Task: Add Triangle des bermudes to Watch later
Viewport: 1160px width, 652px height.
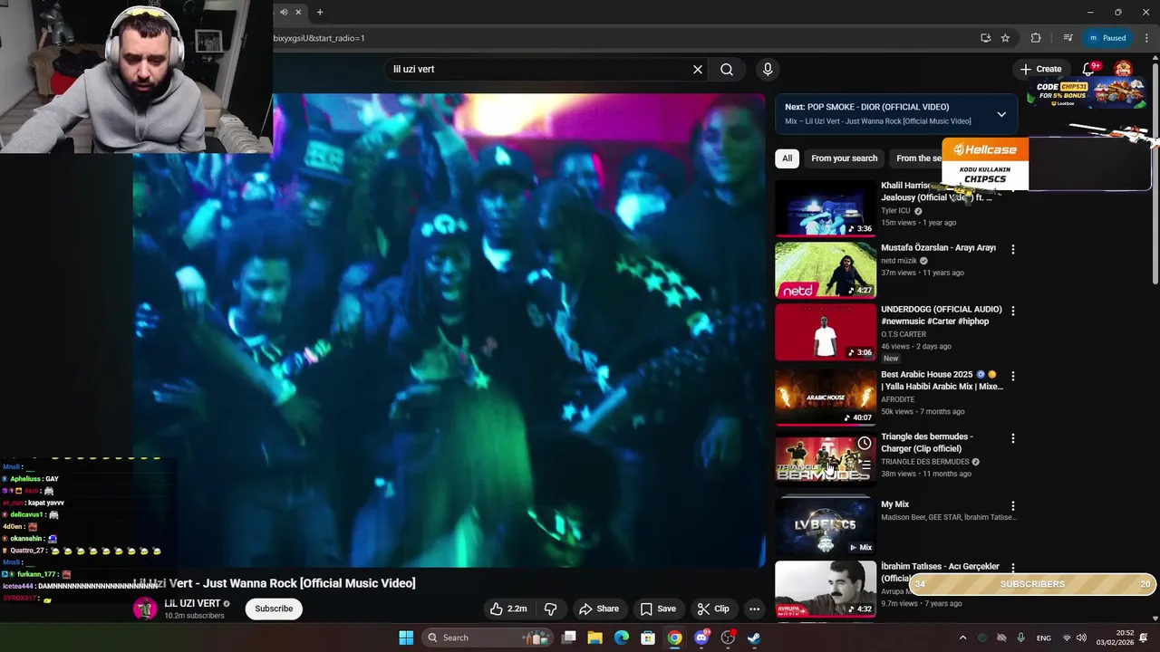Action: (865, 443)
